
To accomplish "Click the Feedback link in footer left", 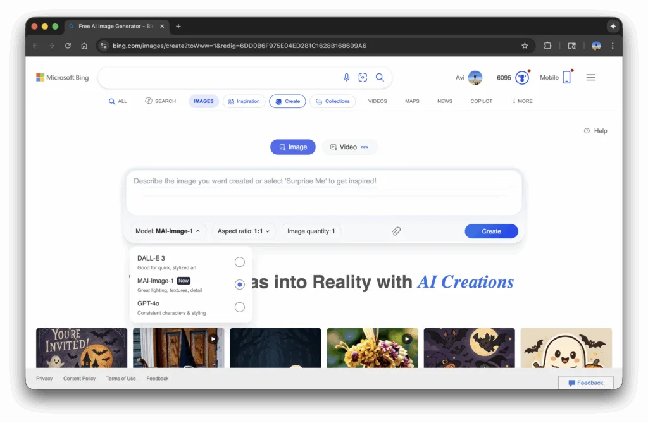I will pos(158,378).
